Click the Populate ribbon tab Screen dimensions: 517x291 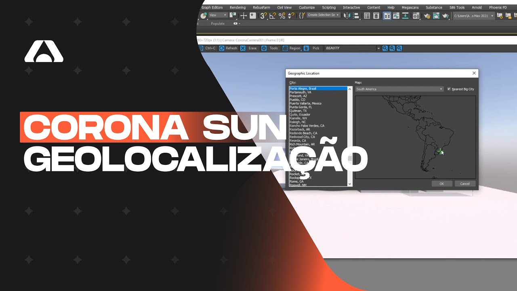[x=218, y=24]
